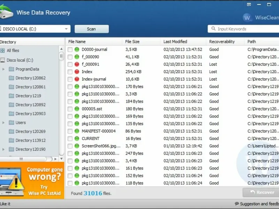Click the speech bubble suggestion icon
The height and width of the screenshot is (209, 279).
click(x=237, y=204)
